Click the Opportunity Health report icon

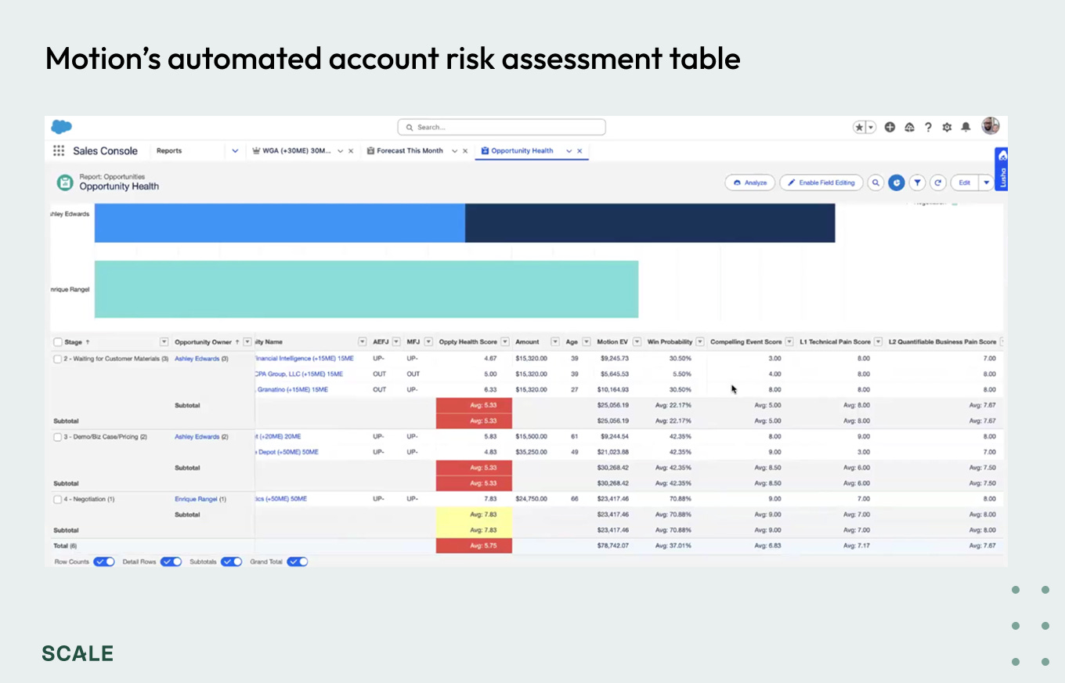click(x=64, y=182)
